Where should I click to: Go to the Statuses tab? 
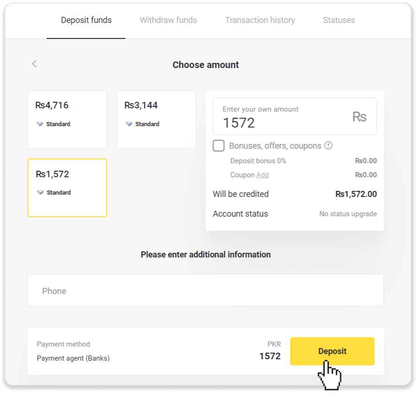point(339,20)
